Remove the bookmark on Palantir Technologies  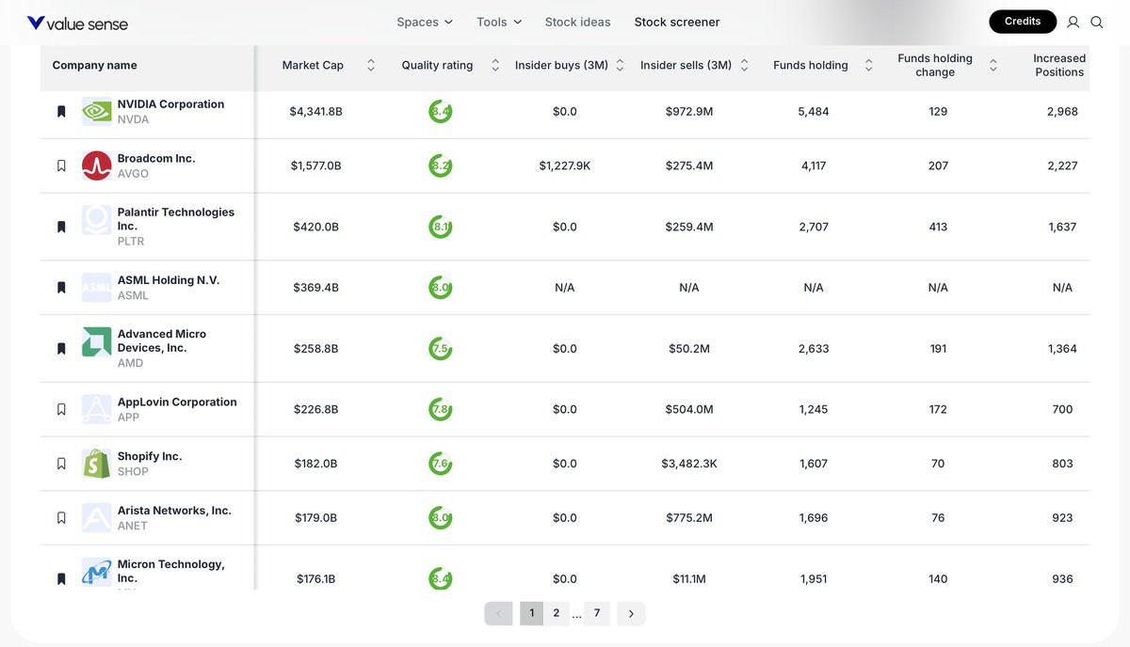pos(61,227)
